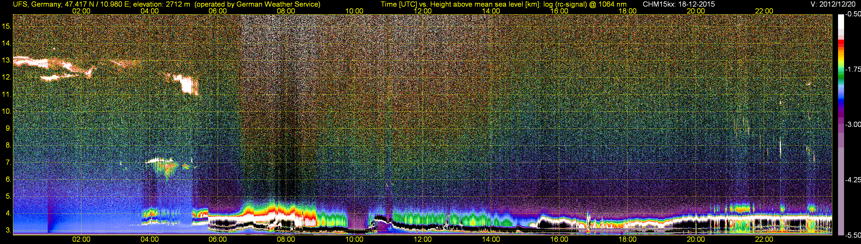This screenshot has width=861, height=244.
Task: Click the 14. km height axis label
Action: (x=7, y=43)
